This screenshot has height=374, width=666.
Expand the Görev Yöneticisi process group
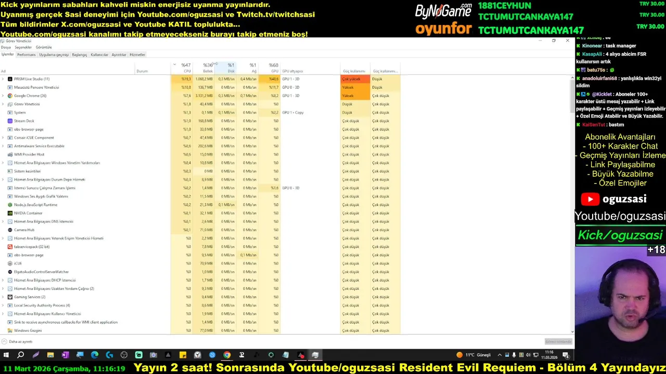click(3, 104)
